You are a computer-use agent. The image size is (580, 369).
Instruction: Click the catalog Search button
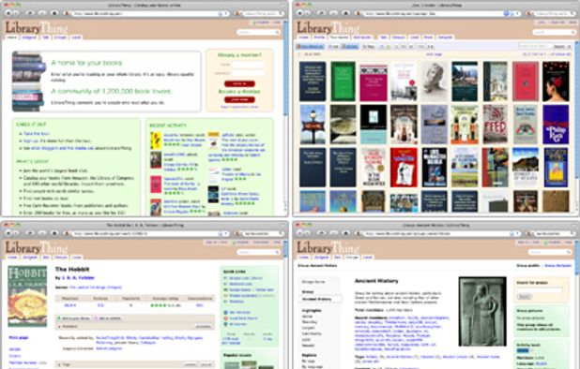[x=559, y=47]
